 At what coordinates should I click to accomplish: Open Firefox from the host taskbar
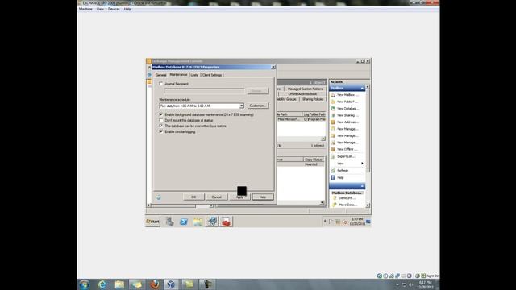(x=155, y=284)
